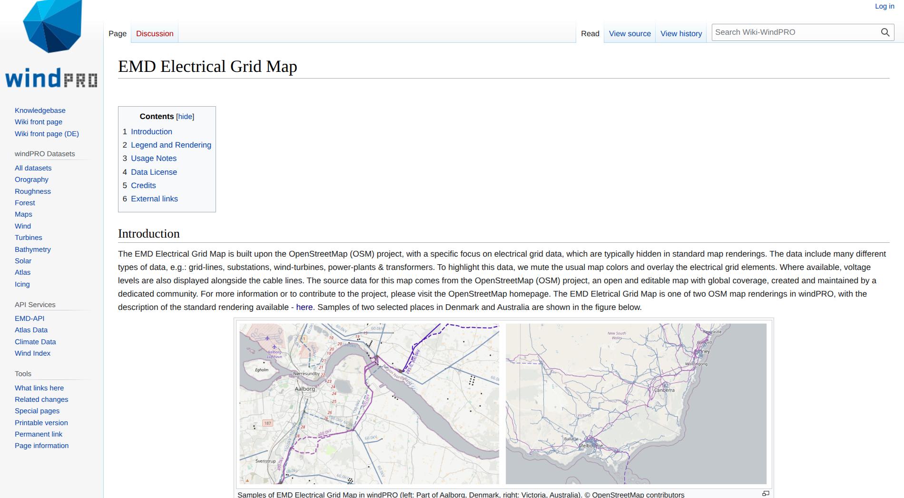904x498 pixels.
Task: Open Orography dataset page
Action: point(31,179)
